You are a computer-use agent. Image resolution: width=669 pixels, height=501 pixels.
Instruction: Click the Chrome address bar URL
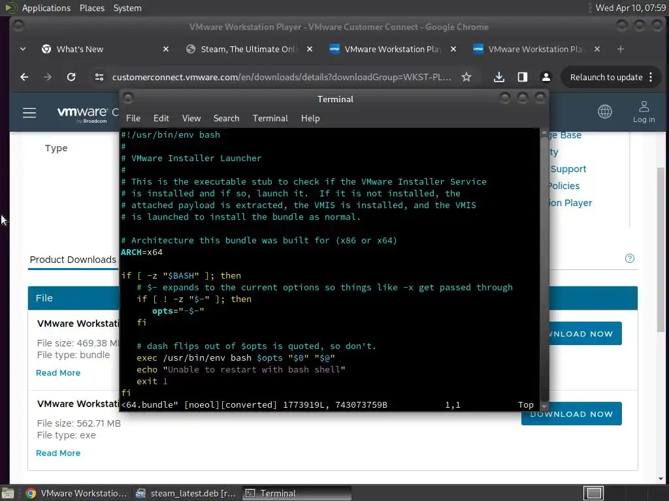282,77
